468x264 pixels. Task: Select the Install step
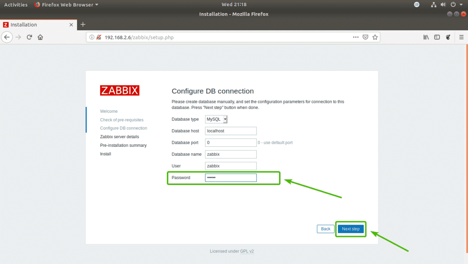pos(106,154)
